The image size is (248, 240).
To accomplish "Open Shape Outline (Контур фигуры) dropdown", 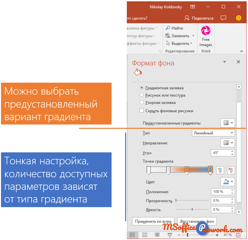I will coord(141,36).
